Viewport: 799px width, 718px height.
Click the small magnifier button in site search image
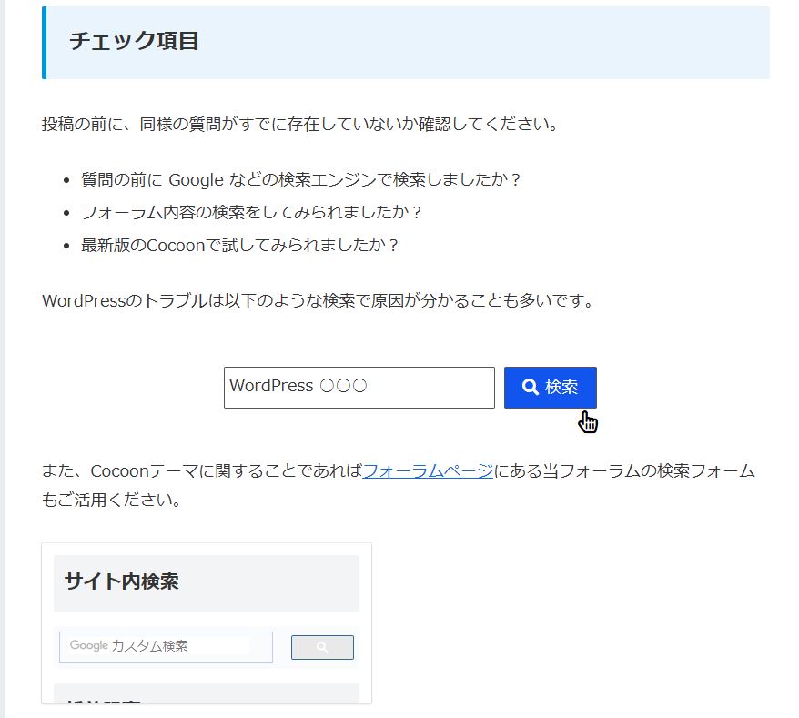pos(322,647)
